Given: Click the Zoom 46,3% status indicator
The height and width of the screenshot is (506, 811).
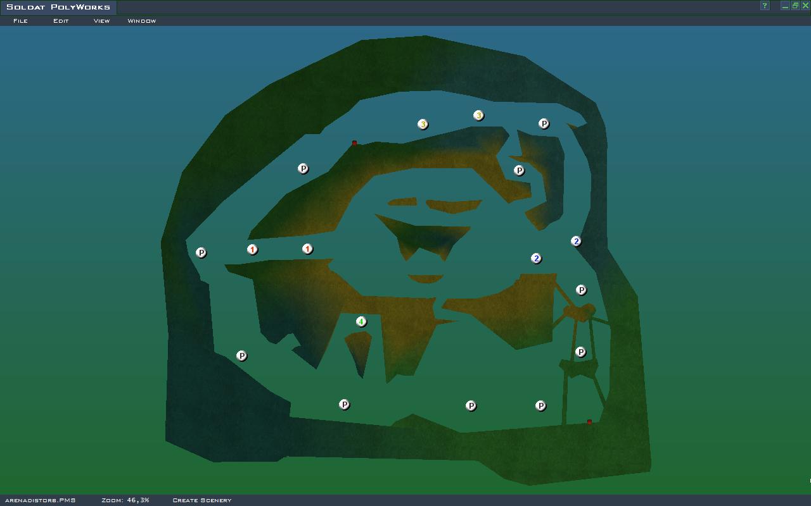Looking at the screenshot, I should click(125, 500).
